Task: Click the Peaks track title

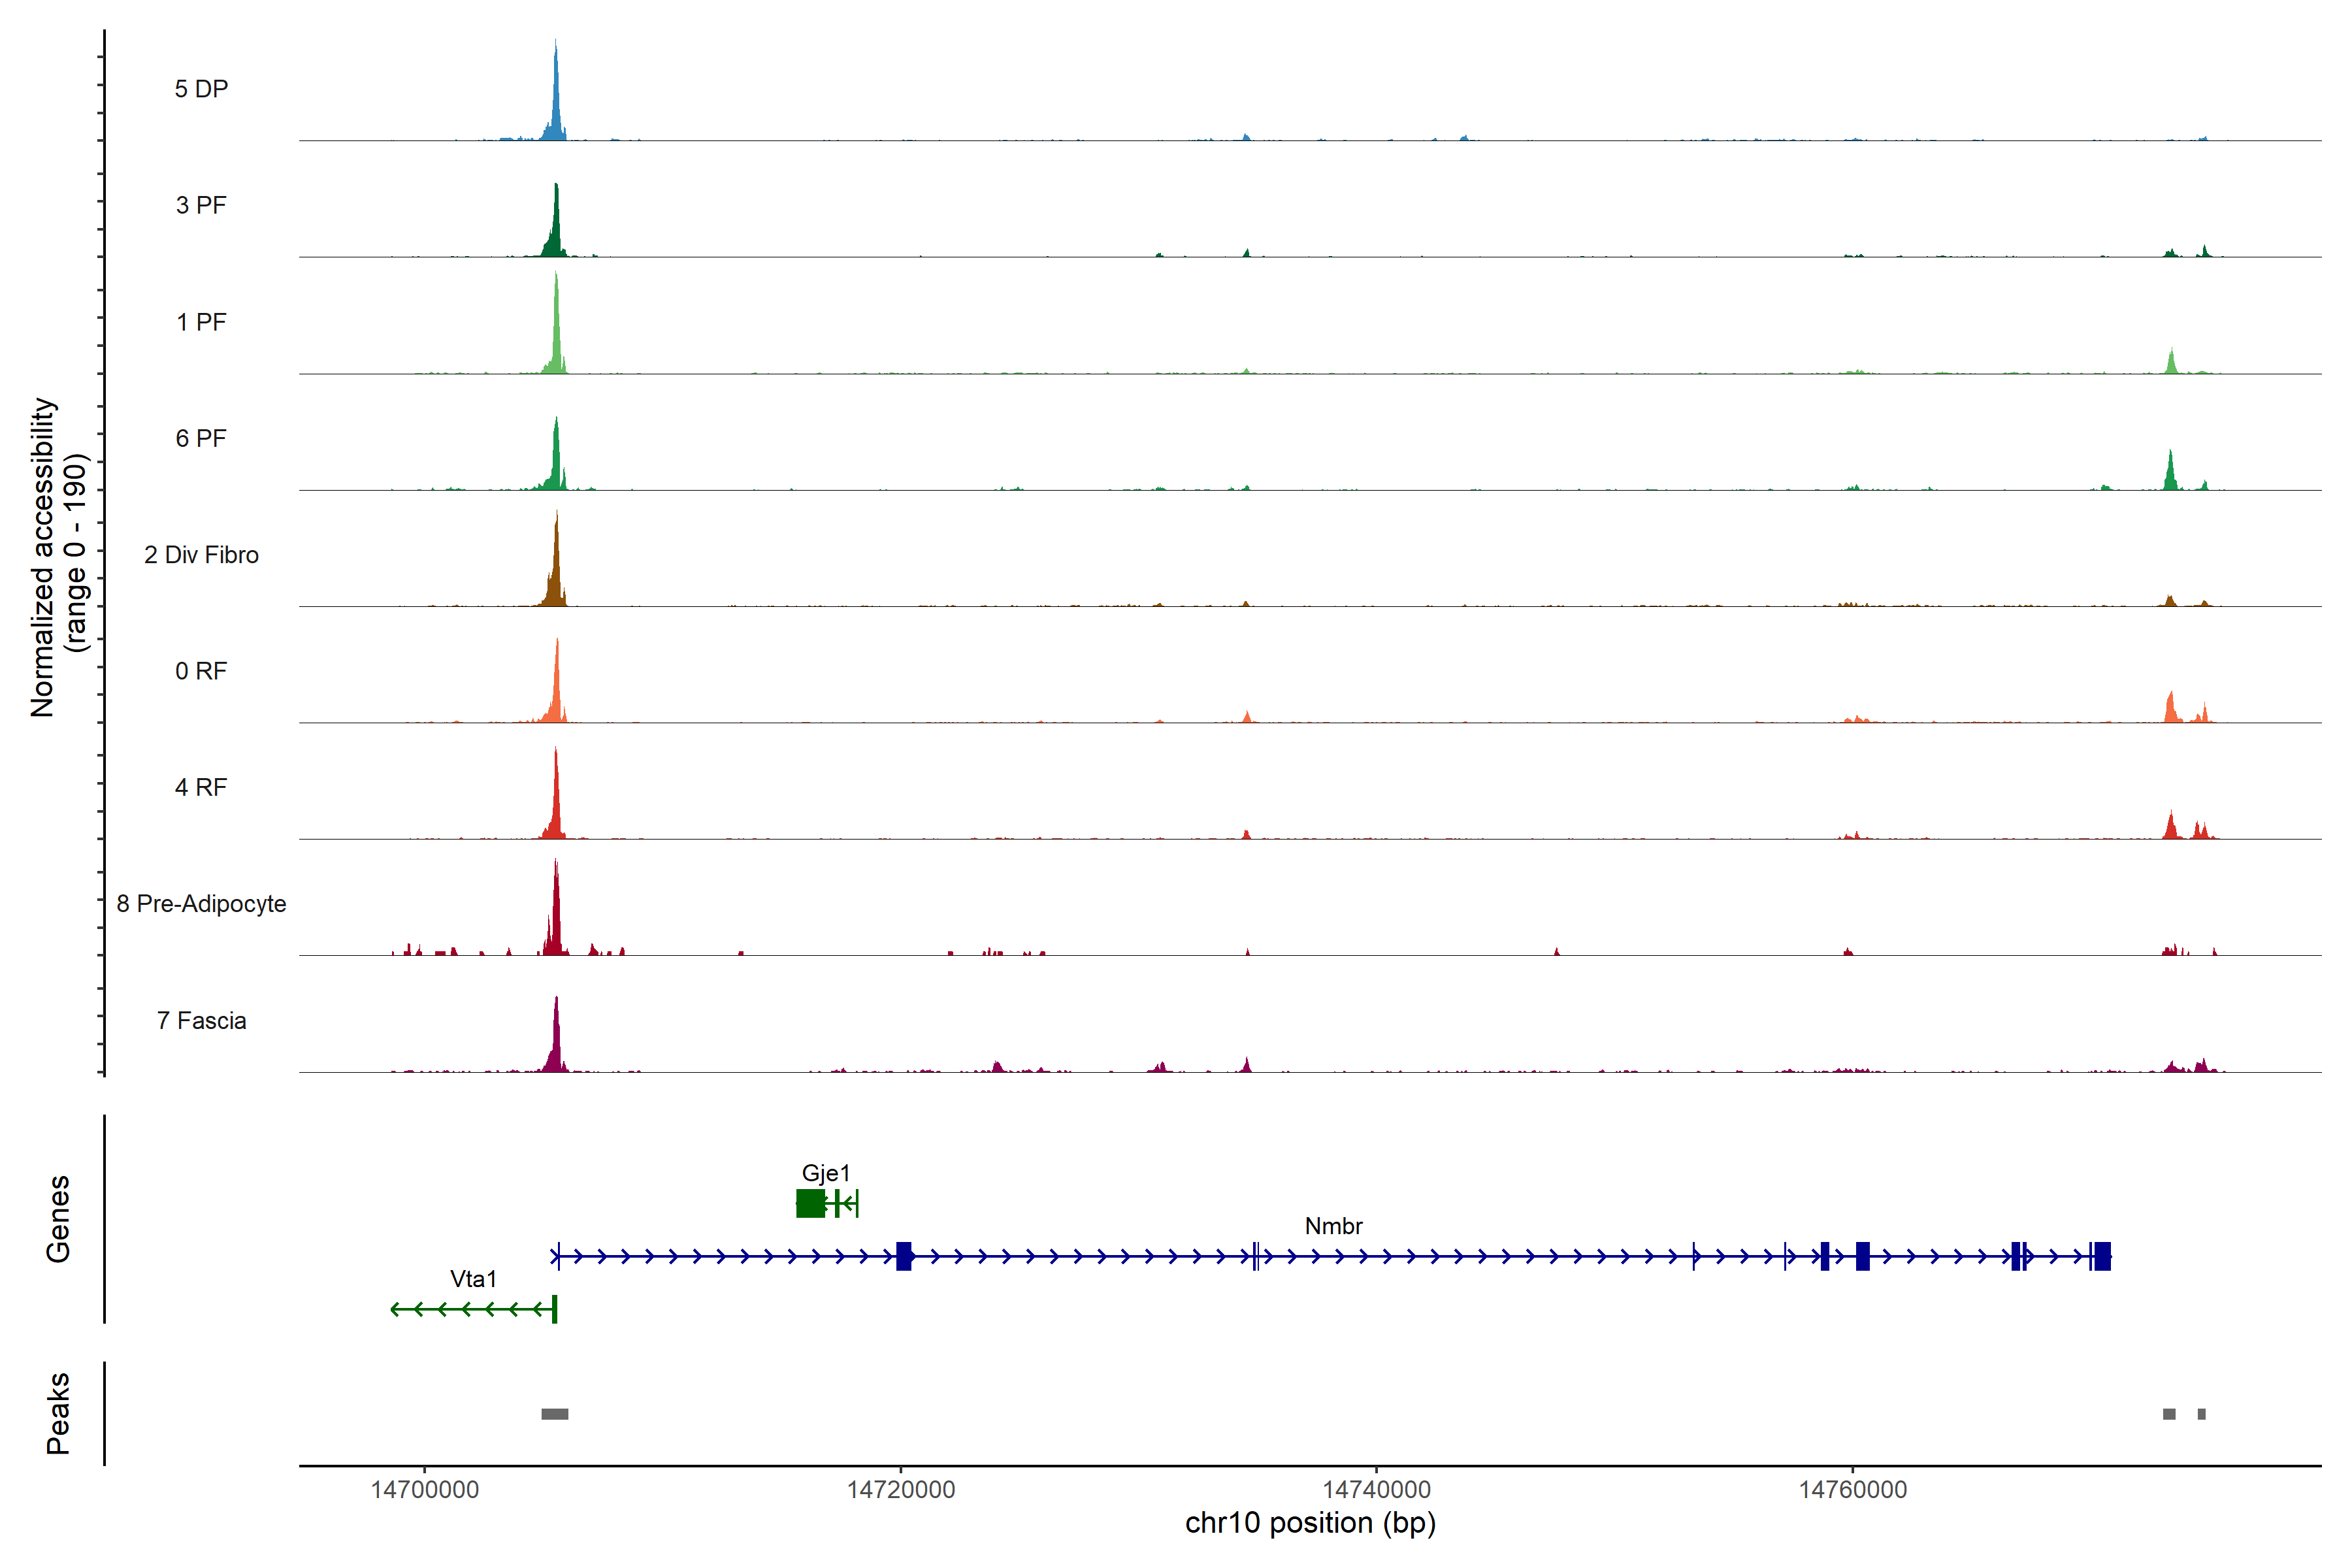Action: 58,1413
